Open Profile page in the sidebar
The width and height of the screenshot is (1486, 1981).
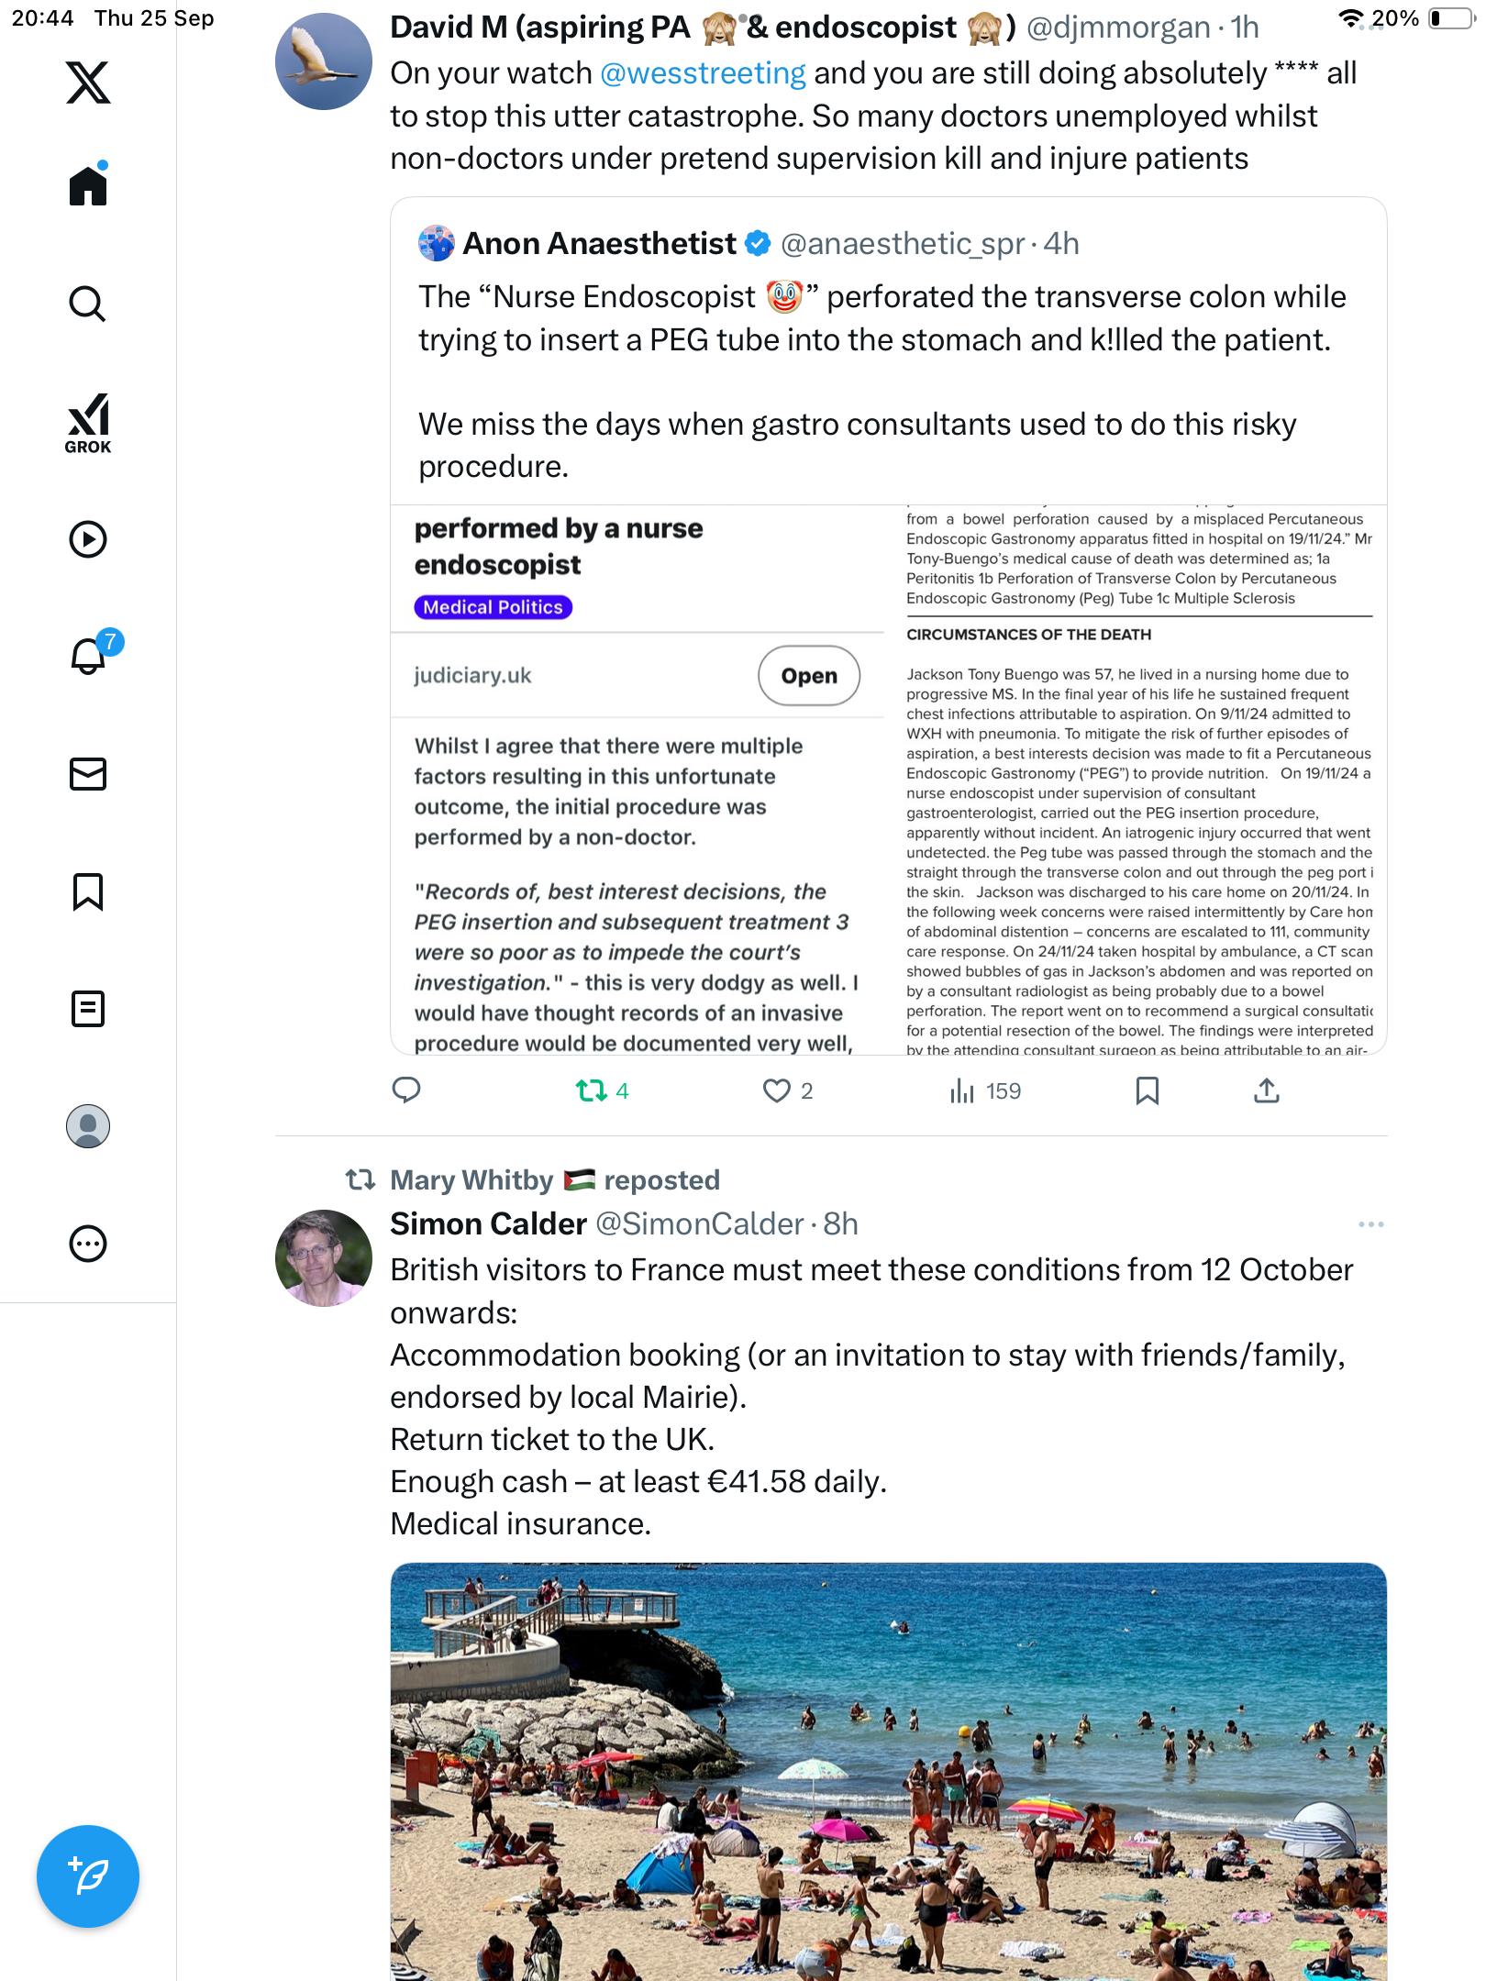88,1126
